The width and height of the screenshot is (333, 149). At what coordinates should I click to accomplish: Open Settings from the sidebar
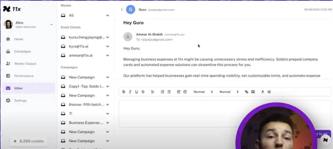pyautogui.click(x=20, y=100)
